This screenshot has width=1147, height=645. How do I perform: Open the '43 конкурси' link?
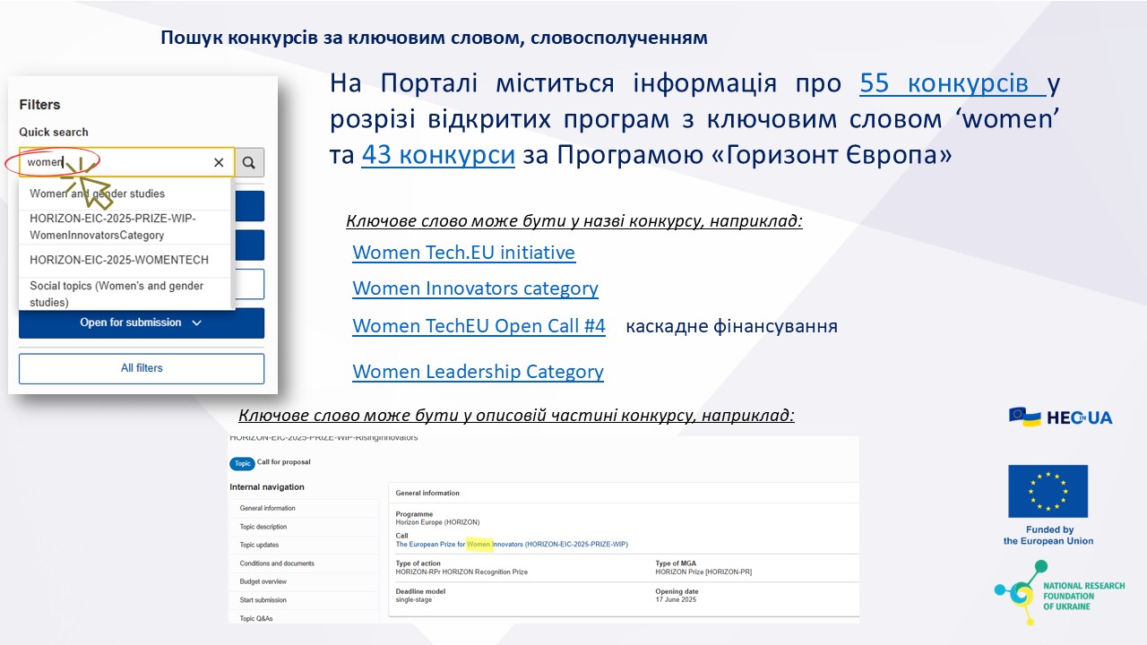438,155
